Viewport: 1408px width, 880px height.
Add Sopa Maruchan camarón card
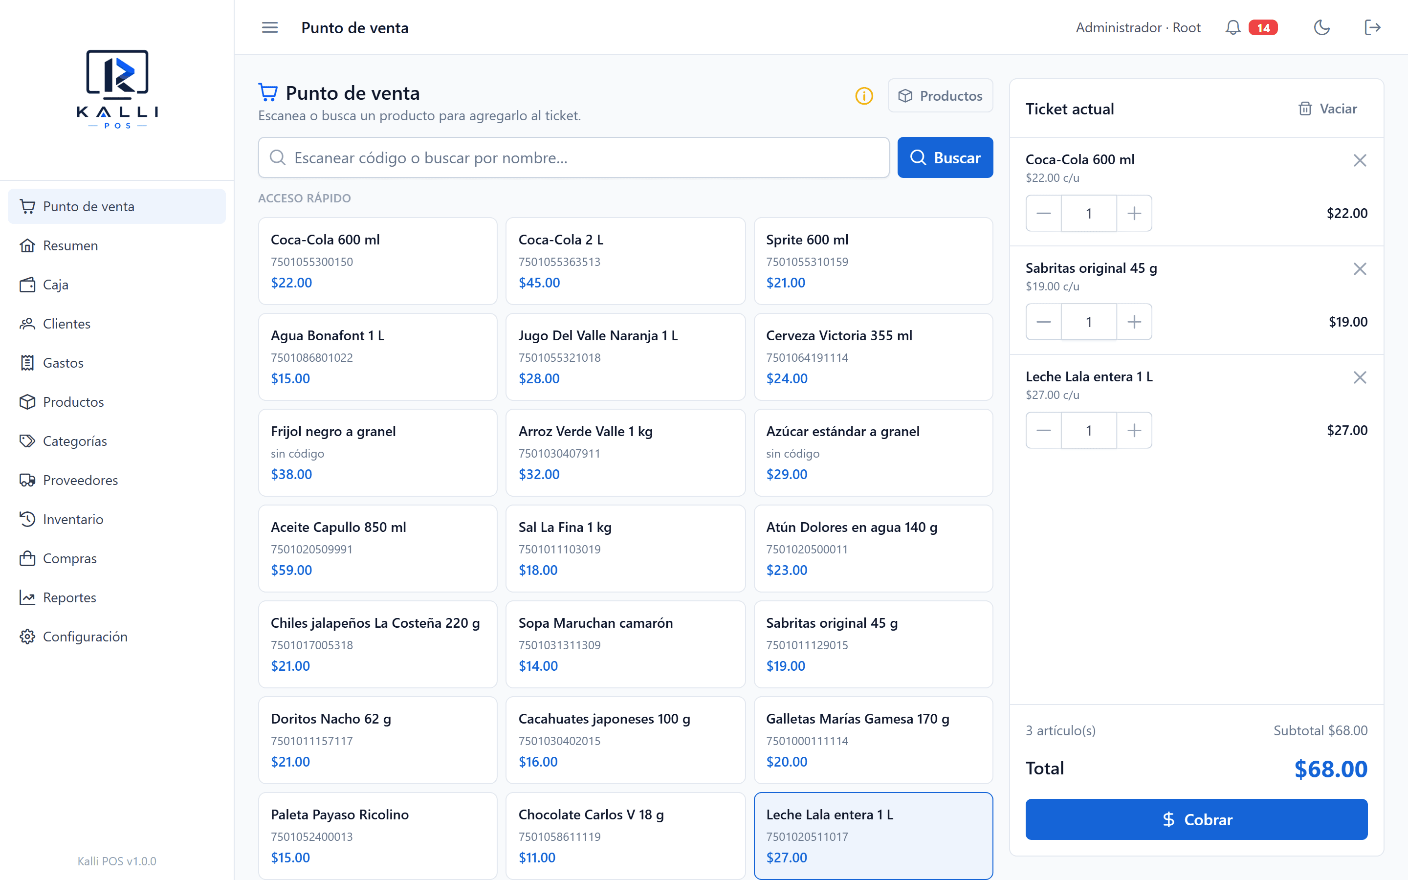[625, 644]
